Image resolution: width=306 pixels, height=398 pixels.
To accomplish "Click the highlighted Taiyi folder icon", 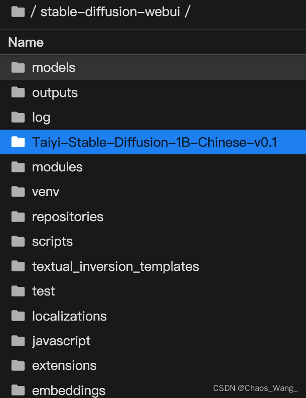I will tap(18, 142).
